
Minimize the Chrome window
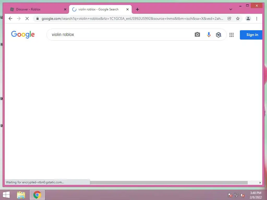[x=240, y=6]
